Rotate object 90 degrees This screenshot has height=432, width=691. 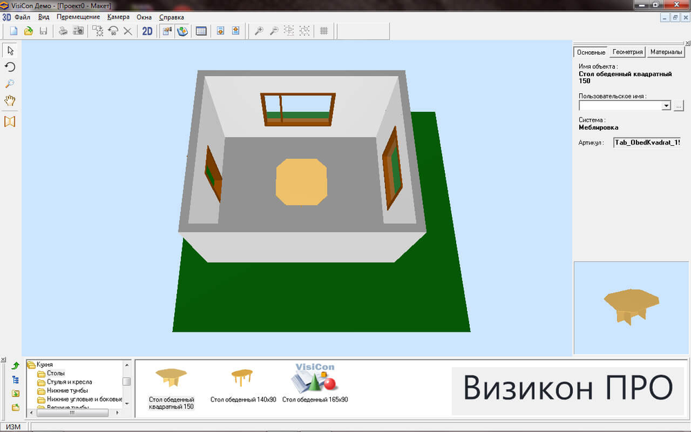113,31
